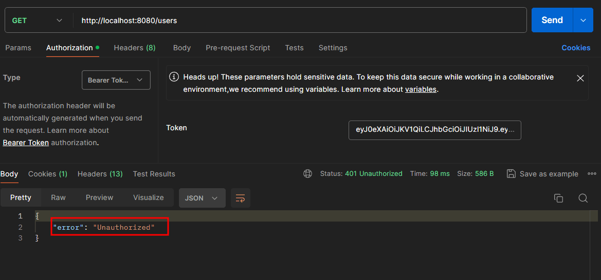Expand the Bearer Token type dropdown
The width and height of the screenshot is (601, 280).
point(116,80)
